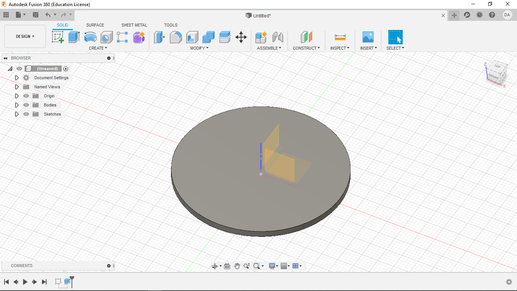This screenshot has height=291, width=517.
Task: Expand the Origin node
Action: point(17,96)
